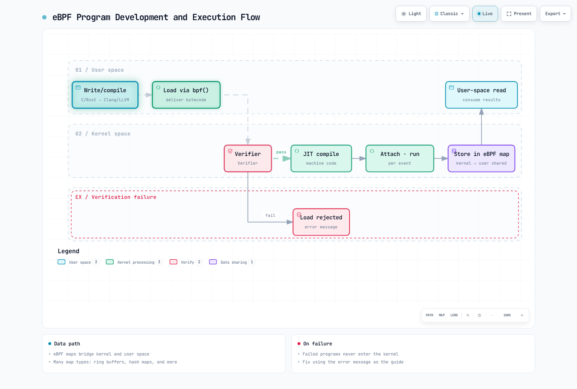Click the shield icon on Verifier node
577x389 pixels.
tap(230, 151)
